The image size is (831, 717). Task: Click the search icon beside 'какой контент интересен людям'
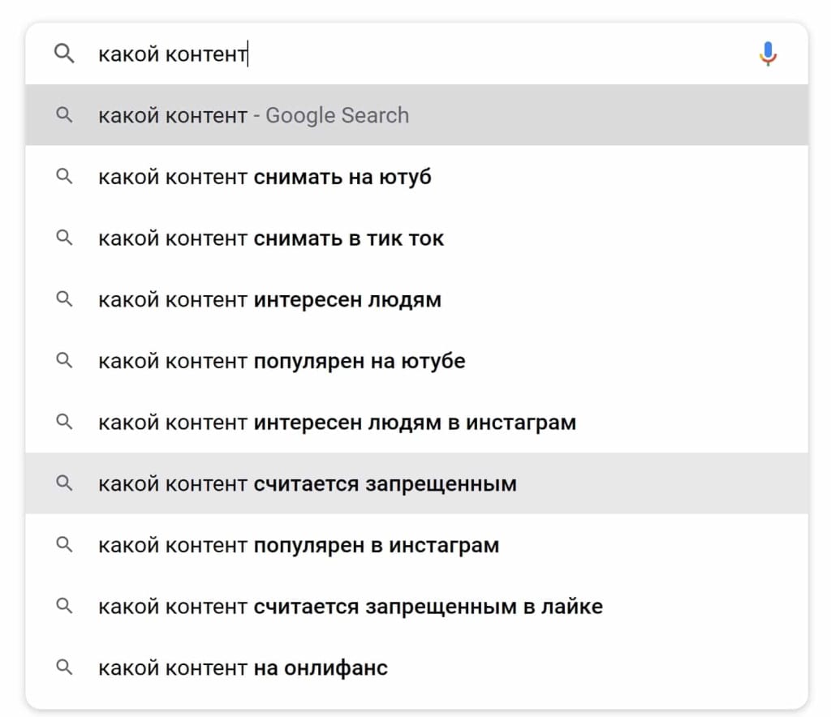click(64, 299)
